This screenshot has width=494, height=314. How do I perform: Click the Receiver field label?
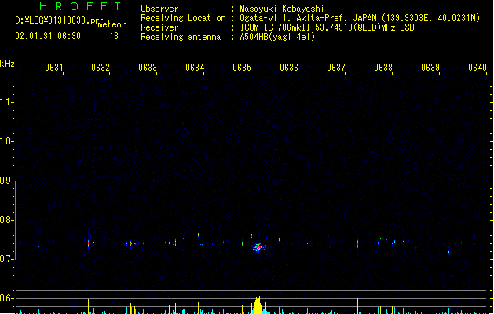tap(159, 27)
